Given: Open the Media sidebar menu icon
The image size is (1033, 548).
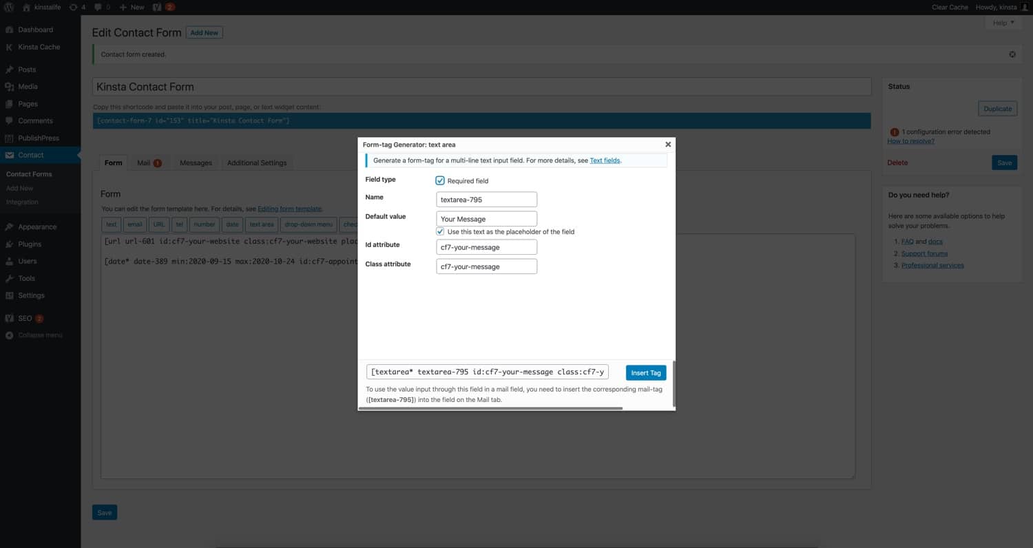Looking at the screenshot, I should coord(10,86).
